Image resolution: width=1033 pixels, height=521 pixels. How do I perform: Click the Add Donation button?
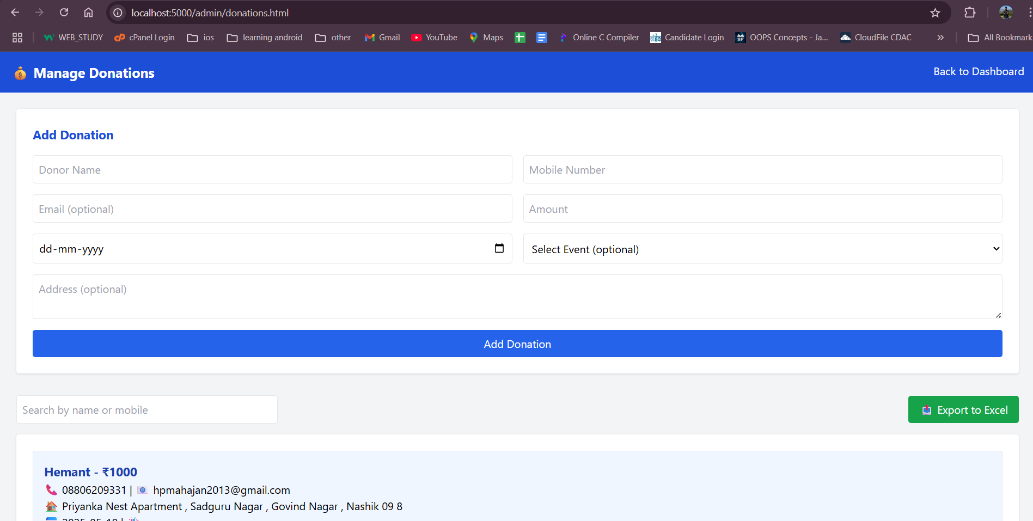coord(517,344)
